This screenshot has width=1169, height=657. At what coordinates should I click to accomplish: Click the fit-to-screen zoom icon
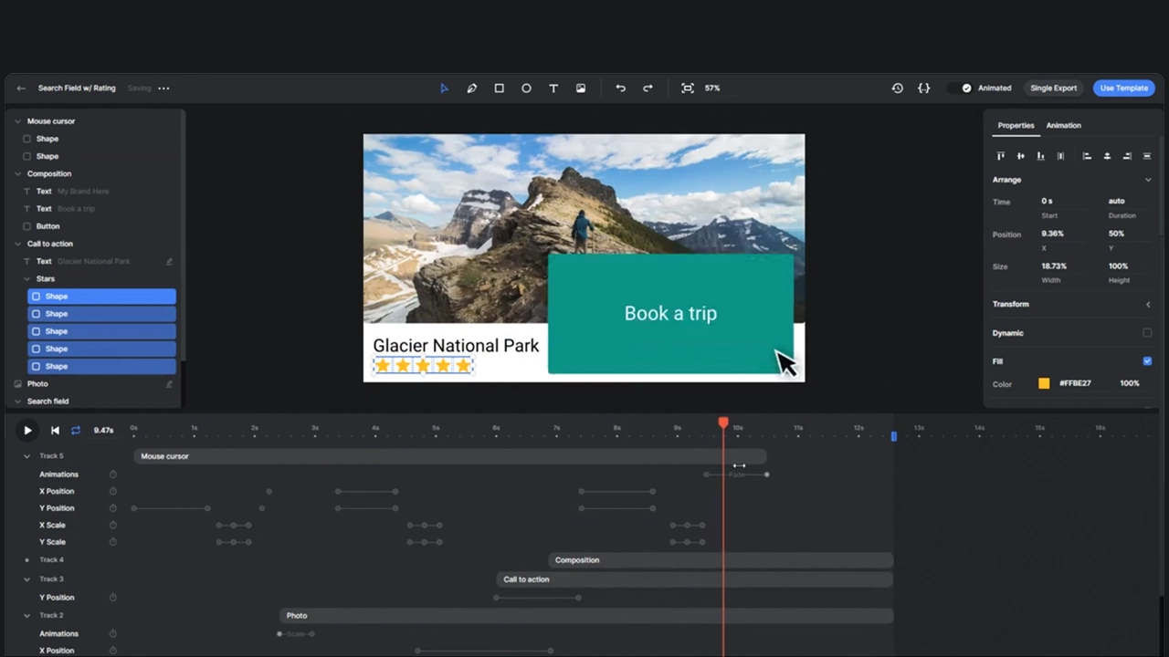pyautogui.click(x=688, y=89)
